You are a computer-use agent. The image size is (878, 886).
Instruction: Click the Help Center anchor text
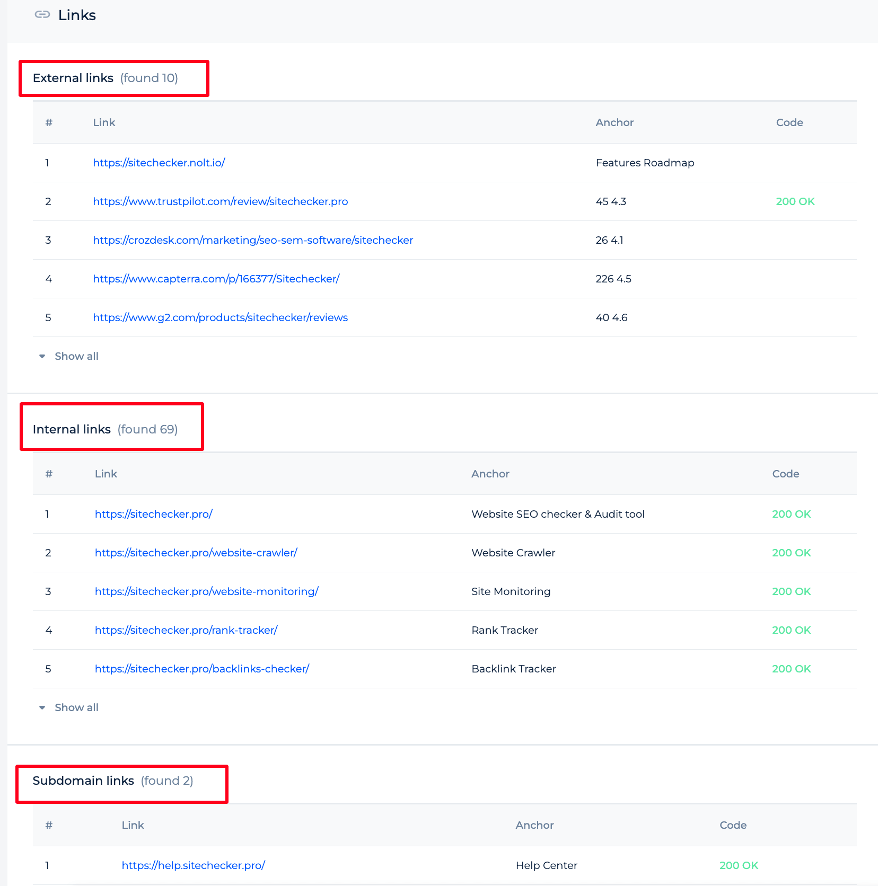click(547, 865)
